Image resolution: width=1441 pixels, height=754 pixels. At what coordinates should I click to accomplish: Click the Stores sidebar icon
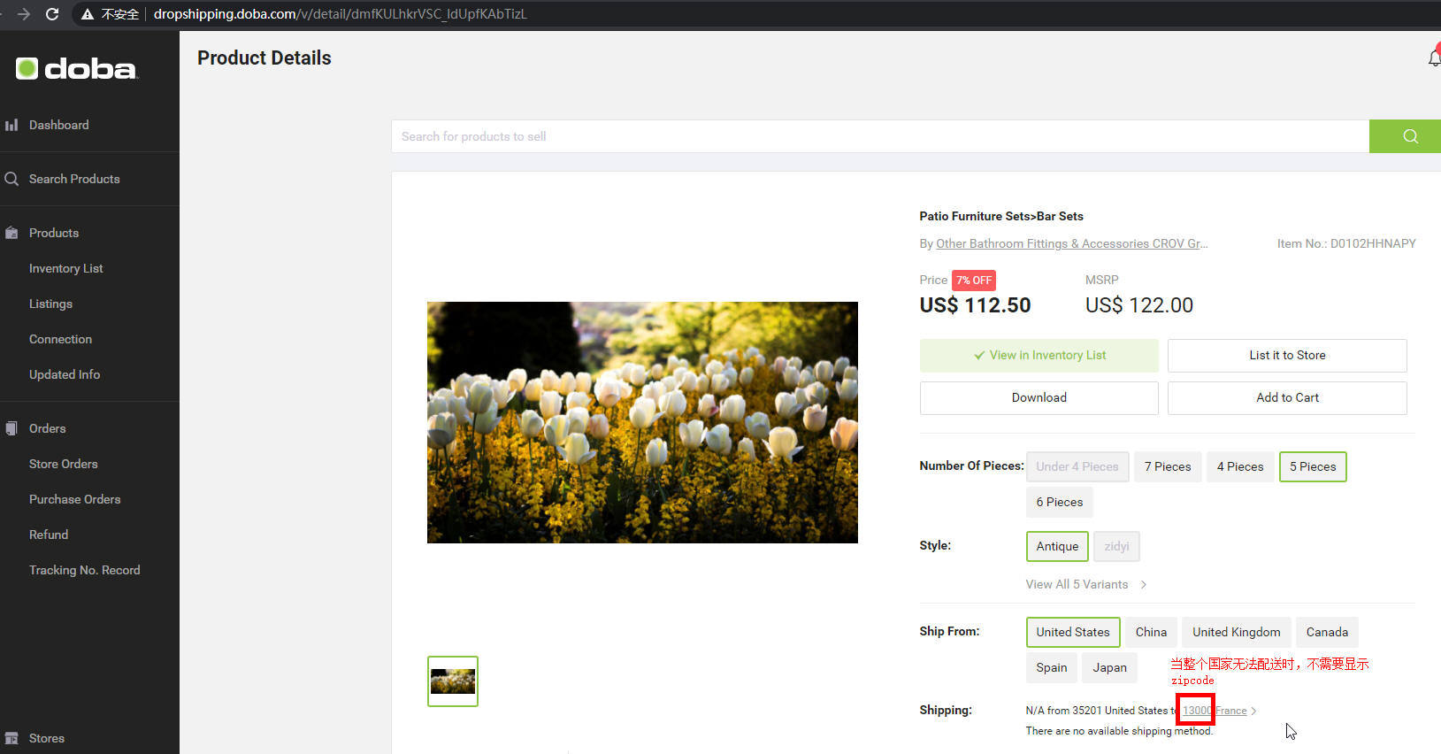[11, 738]
